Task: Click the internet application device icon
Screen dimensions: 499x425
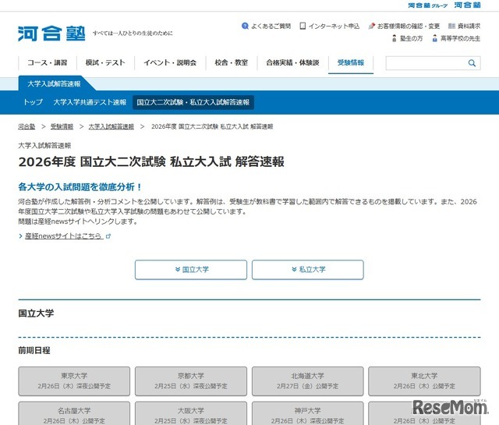Action: (x=303, y=26)
